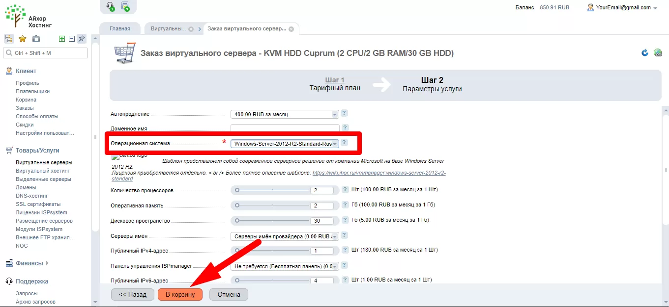Close the Заказ виртуального сервера tab
Viewport: 669px width, 307px height.
(x=291, y=29)
